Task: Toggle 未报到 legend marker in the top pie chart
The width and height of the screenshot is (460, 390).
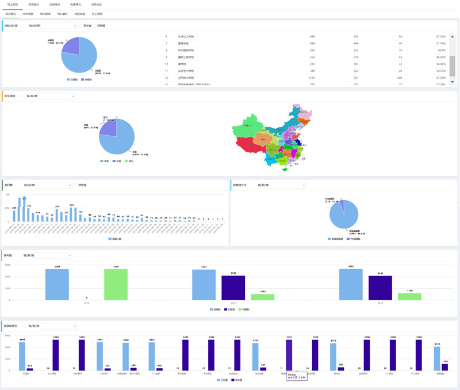Action: pos(83,79)
